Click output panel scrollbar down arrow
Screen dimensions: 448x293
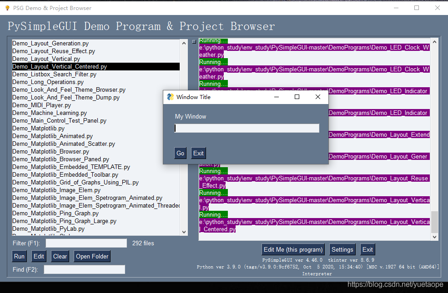click(434, 237)
